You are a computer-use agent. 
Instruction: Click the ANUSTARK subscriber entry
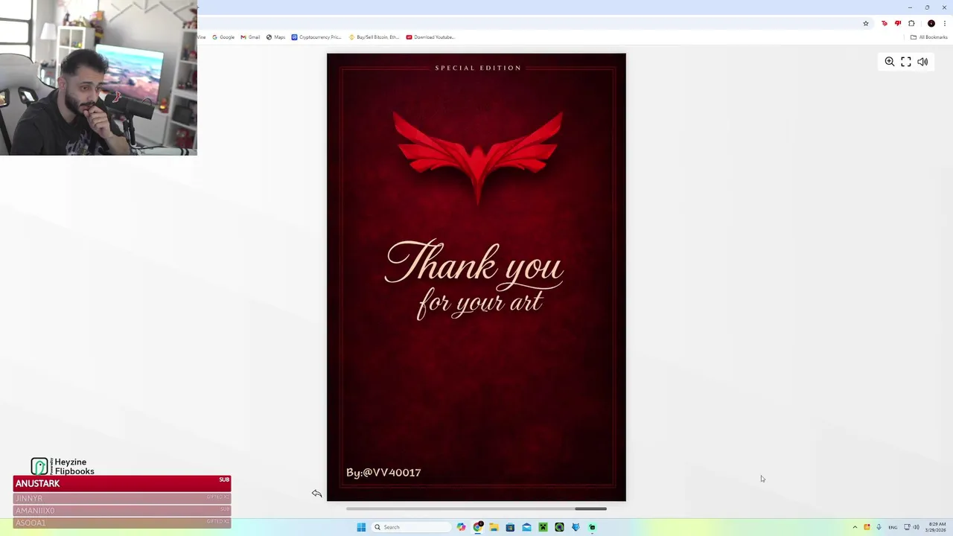coord(122,483)
